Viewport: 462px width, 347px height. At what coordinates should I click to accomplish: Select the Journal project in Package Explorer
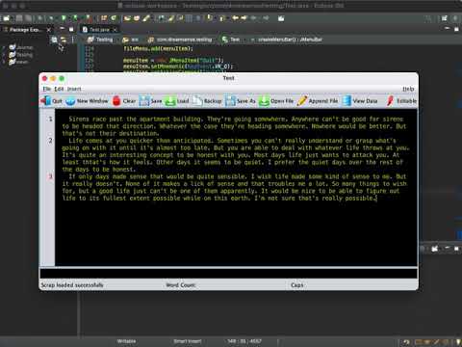point(21,47)
